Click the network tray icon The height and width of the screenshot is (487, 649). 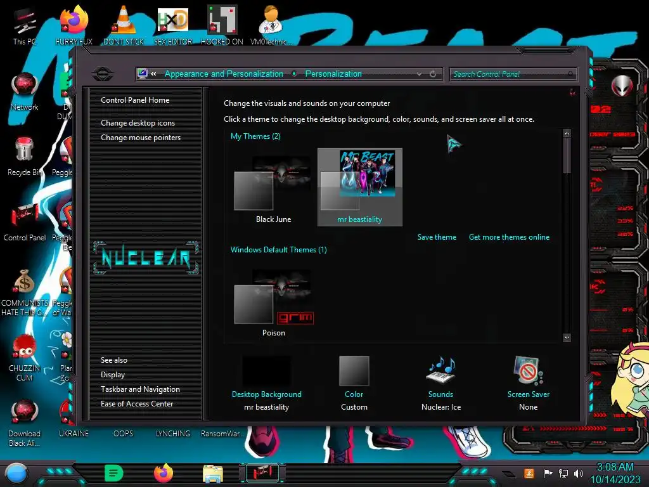click(x=563, y=473)
